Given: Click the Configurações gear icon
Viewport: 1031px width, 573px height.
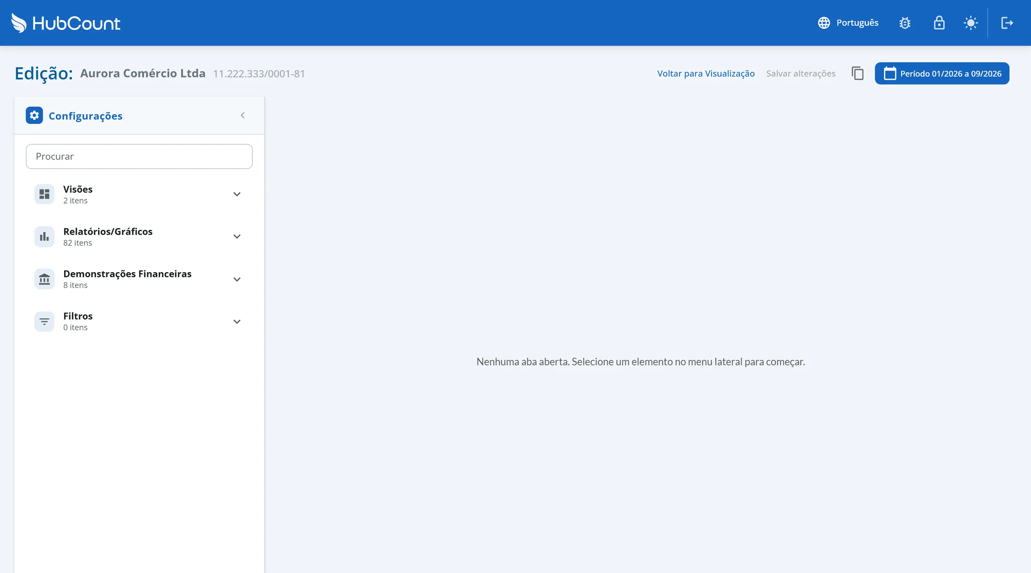Looking at the screenshot, I should pyautogui.click(x=34, y=115).
